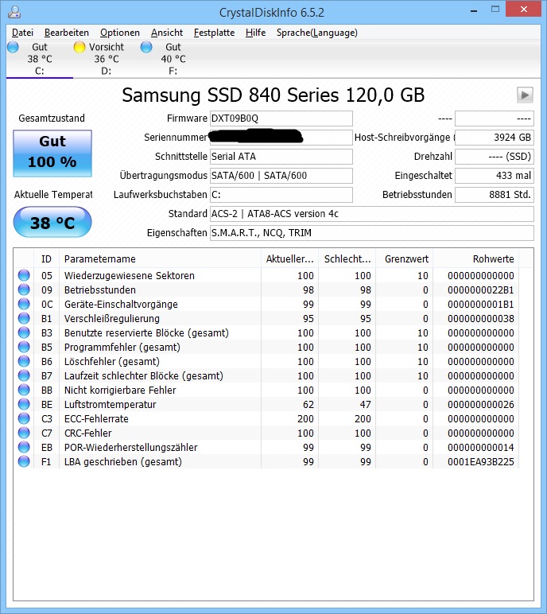
Task: Click status orb for Laufzeit schlechter Blöcke row
Action: coord(24,375)
